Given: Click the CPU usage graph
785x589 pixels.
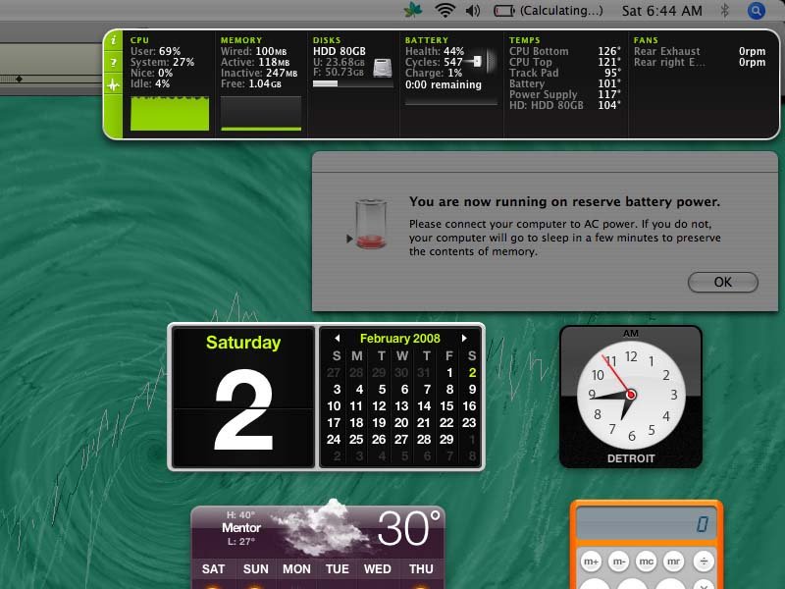Looking at the screenshot, I should point(170,113).
